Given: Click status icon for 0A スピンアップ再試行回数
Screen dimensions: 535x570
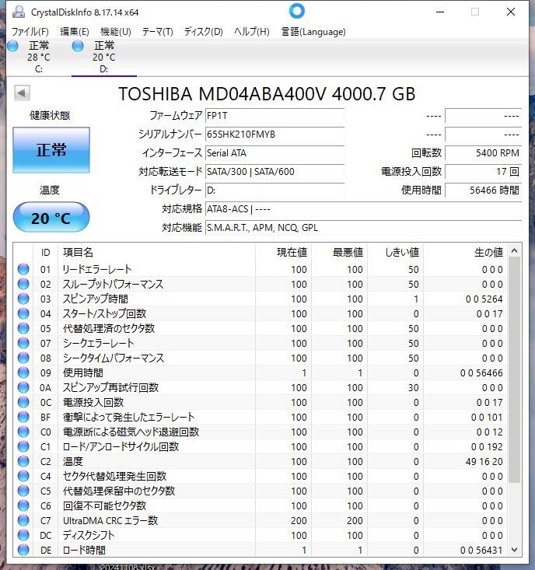Looking at the screenshot, I should (23, 387).
